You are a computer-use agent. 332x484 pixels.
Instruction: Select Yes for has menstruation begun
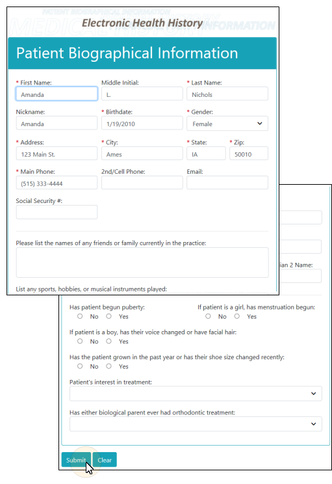pyautogui.click(x=236, y=316)
